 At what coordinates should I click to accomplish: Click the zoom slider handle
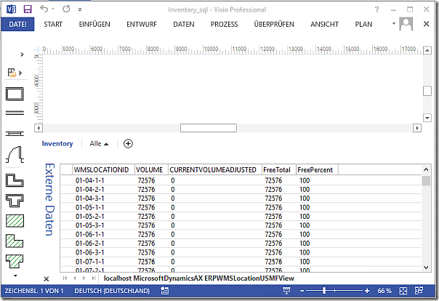[324, 291]
